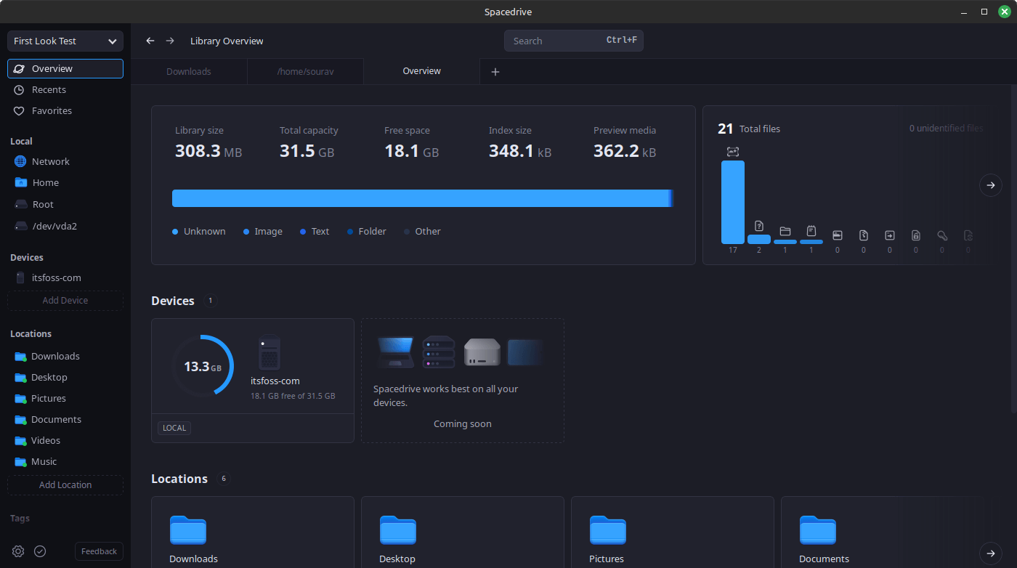Screen dimensions: 1017x568
Task: Expand the Locations row using the arrow
Action: 990,553
